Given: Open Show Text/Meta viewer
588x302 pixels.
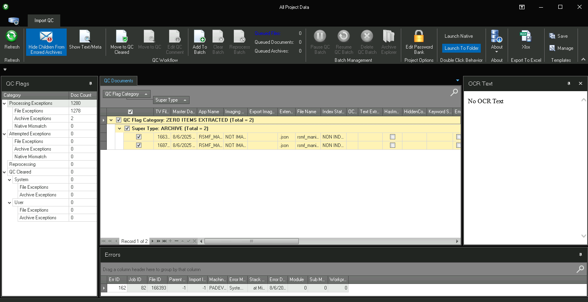Looking at the screenshot, I should 85,37.
